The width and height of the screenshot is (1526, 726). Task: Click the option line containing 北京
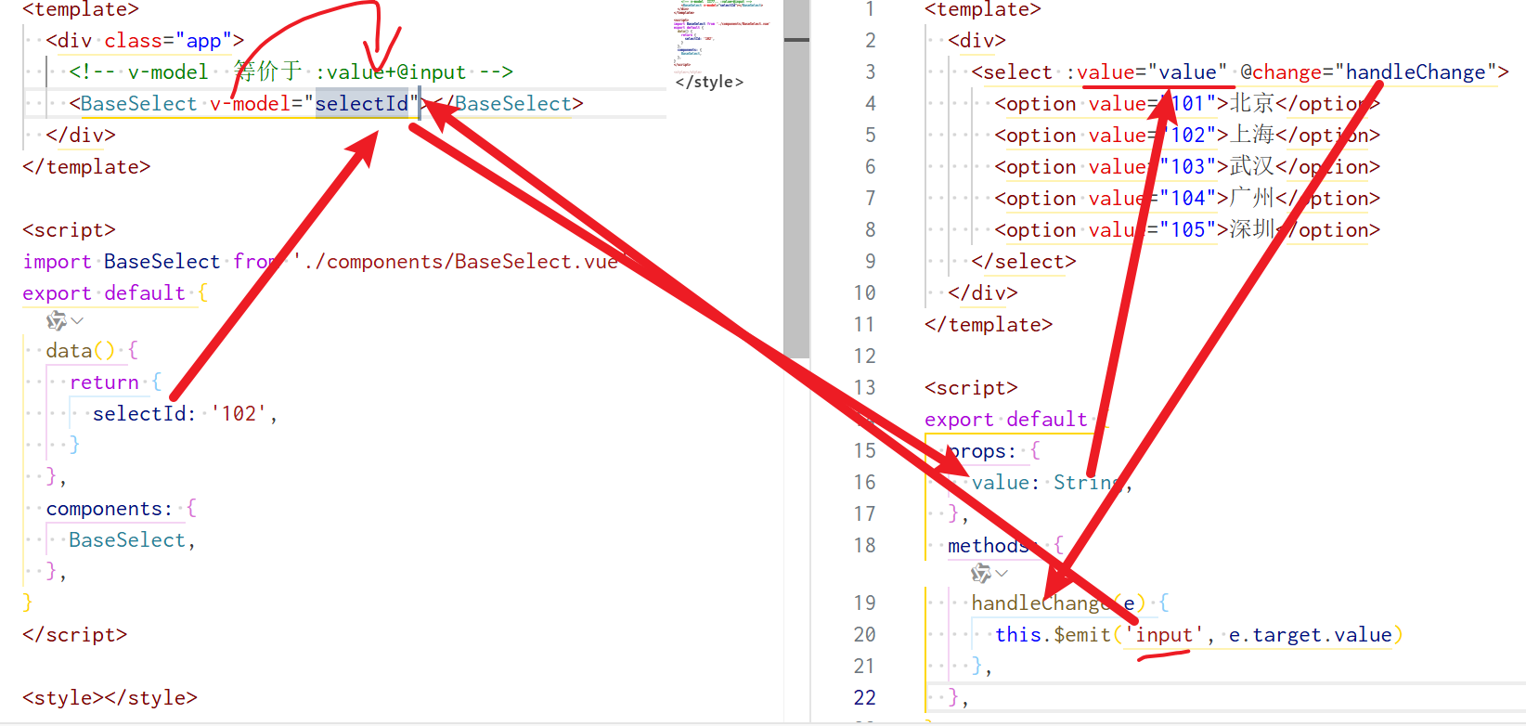(1187, 103)
